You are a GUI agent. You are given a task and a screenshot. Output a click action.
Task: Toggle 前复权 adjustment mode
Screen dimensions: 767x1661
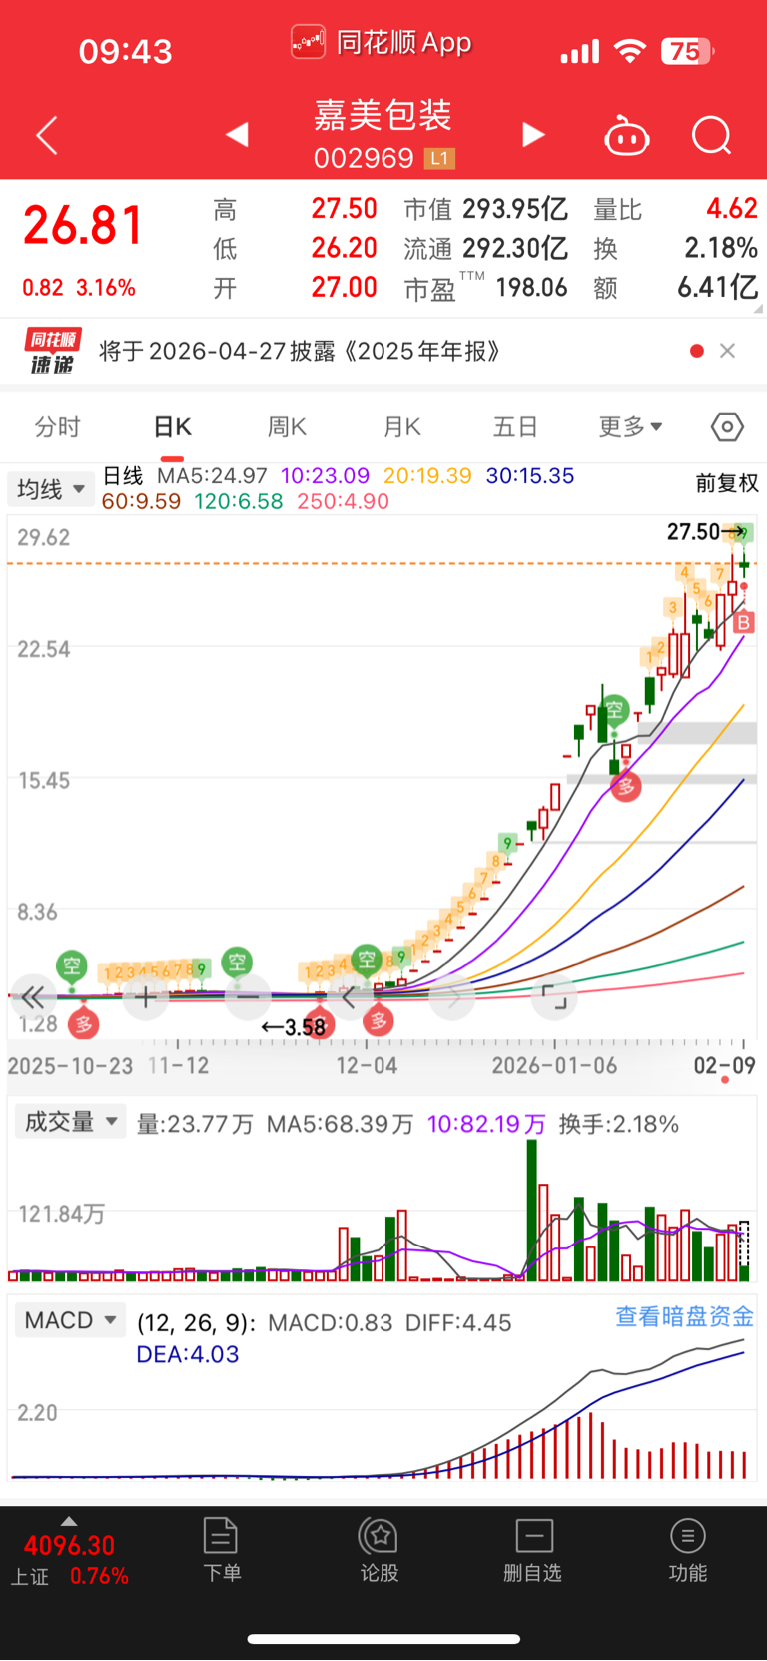coord(727,483)
